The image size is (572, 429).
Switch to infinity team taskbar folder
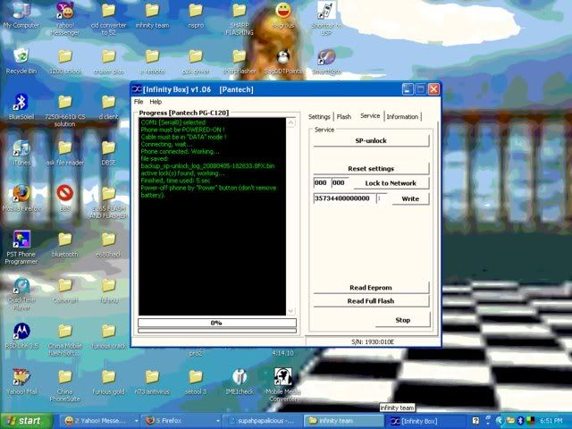[343, 421]
